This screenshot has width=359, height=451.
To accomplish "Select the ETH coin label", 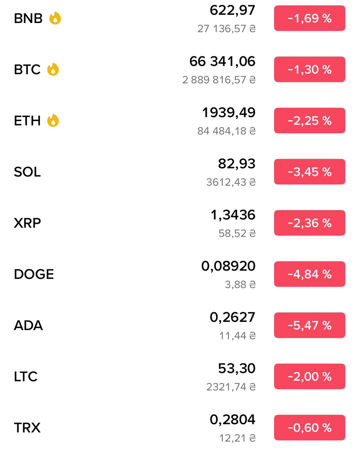I will [27, 121].
